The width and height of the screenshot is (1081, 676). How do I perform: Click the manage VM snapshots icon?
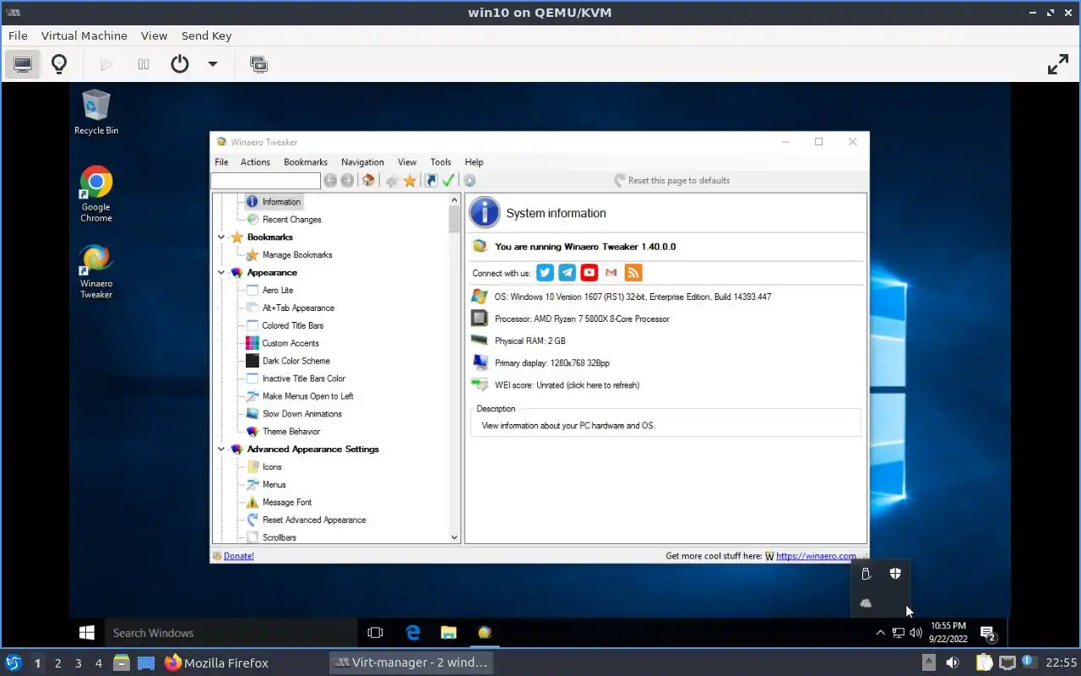[259, 64]
